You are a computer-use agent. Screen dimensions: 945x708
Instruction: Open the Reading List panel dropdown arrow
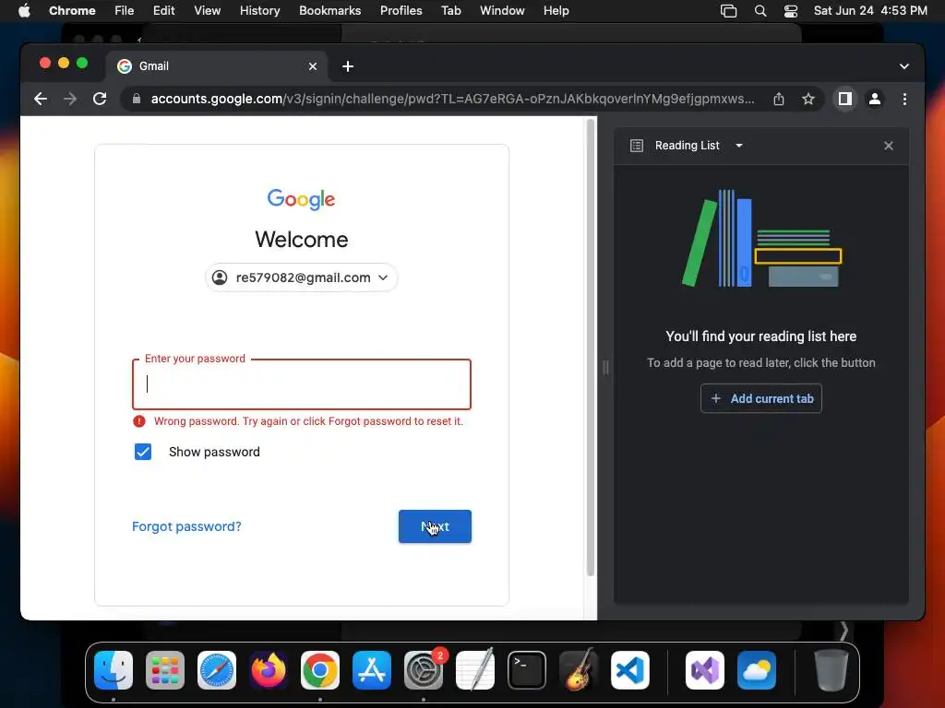point(739,146)
